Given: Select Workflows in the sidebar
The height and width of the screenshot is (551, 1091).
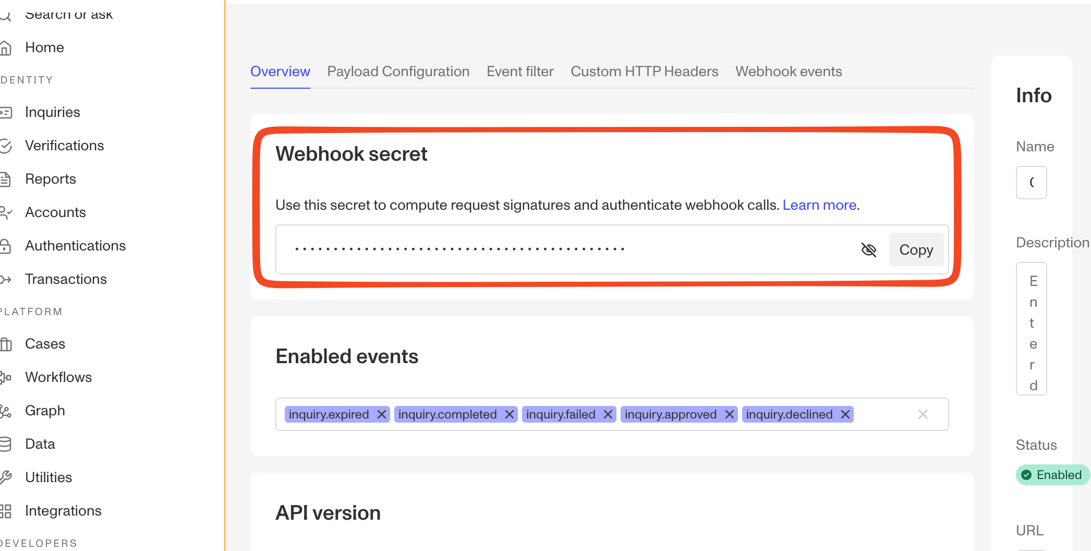Looking at the screenshot, I should coord(58,377).
